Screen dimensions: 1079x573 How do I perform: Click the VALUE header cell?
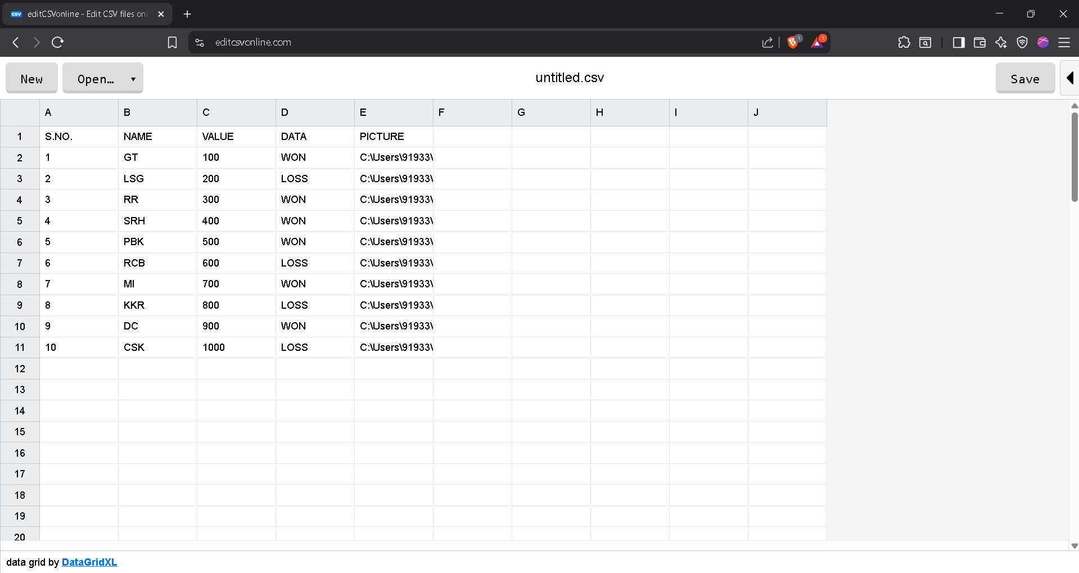(x=236, y=137)
